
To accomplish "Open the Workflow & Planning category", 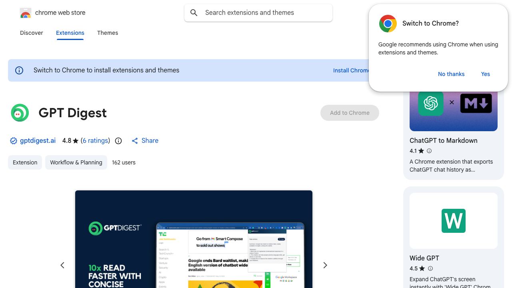I will (x=76, y=162).
